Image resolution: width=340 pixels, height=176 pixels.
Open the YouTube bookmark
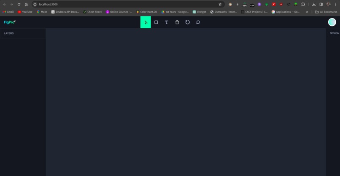pos(25,12)
